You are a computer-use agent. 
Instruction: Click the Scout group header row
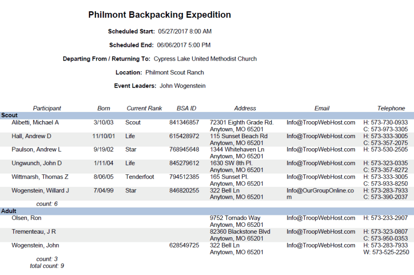[207, 115]
